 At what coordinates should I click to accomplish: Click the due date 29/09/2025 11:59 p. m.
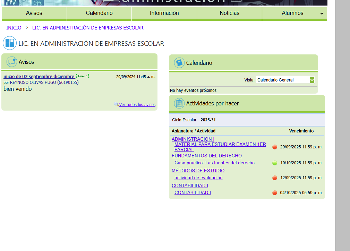301,147
